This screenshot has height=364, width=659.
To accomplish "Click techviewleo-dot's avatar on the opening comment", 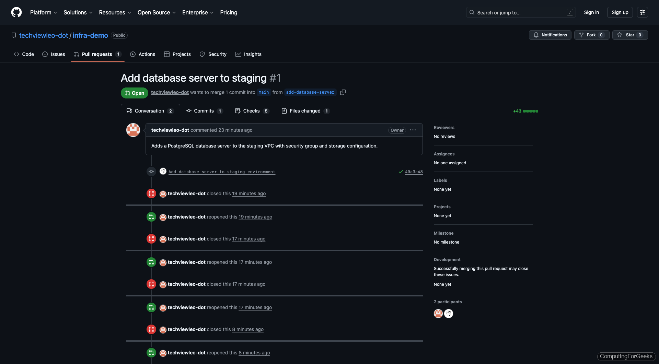I will [x=133, y=130].
